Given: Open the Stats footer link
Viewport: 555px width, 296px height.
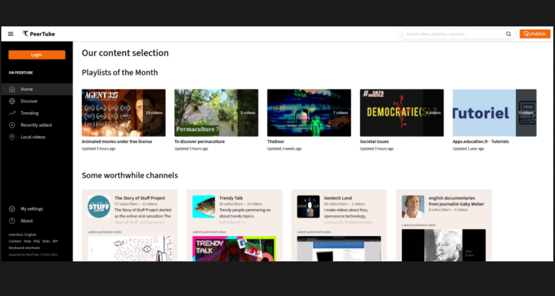Looking at the screenshot, I should click(46, 241).
